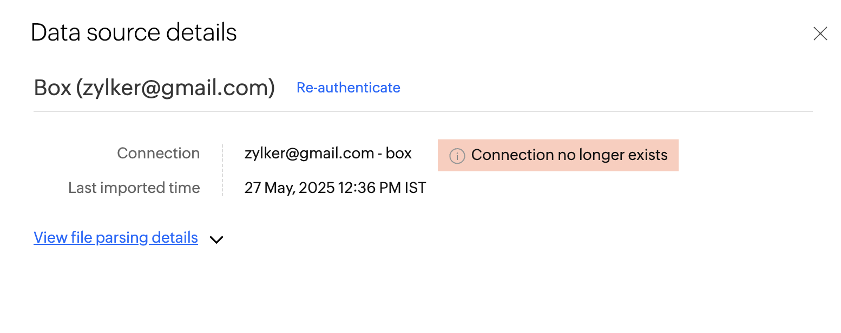This screenshot has width=841, height=333.
Task: Click the dashed vertical divider beside the labels
Action: coord(222,170)
